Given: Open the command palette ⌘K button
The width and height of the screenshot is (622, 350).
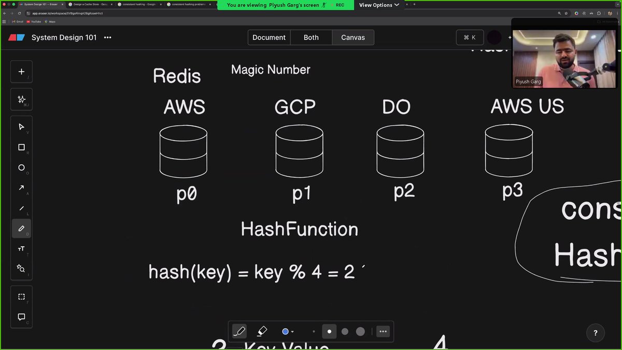Looking at the screenshot, I should (470, 37).
